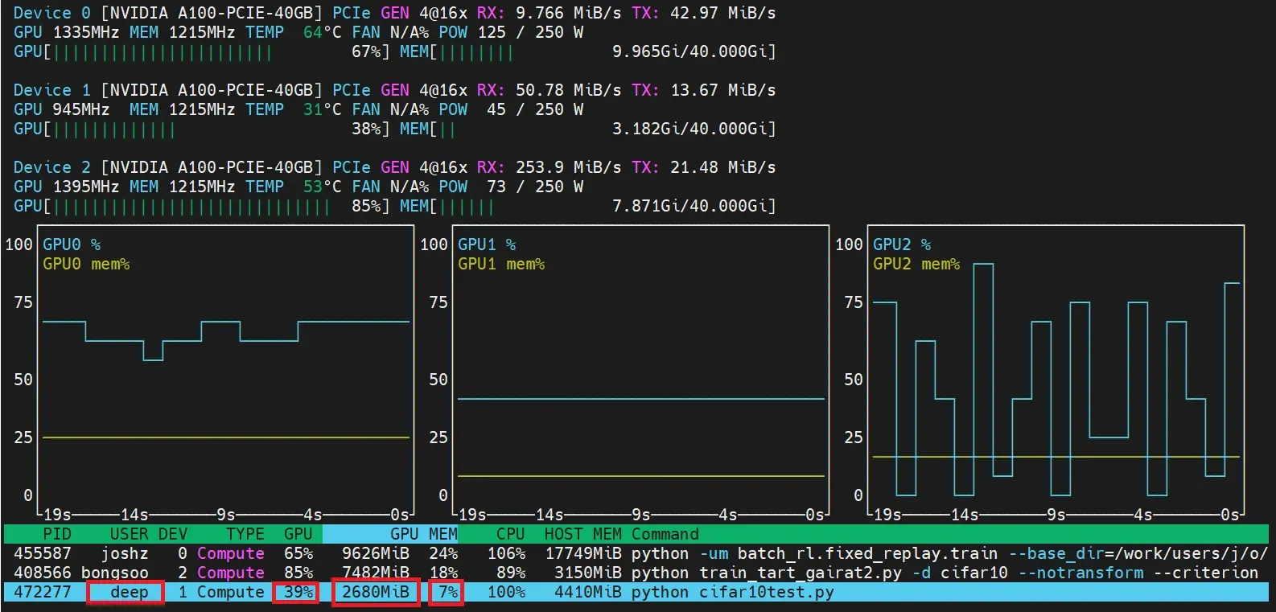
Task: Click the 125 / 250 W power reading
Action: pyautogui.click(x=530, y=32)
